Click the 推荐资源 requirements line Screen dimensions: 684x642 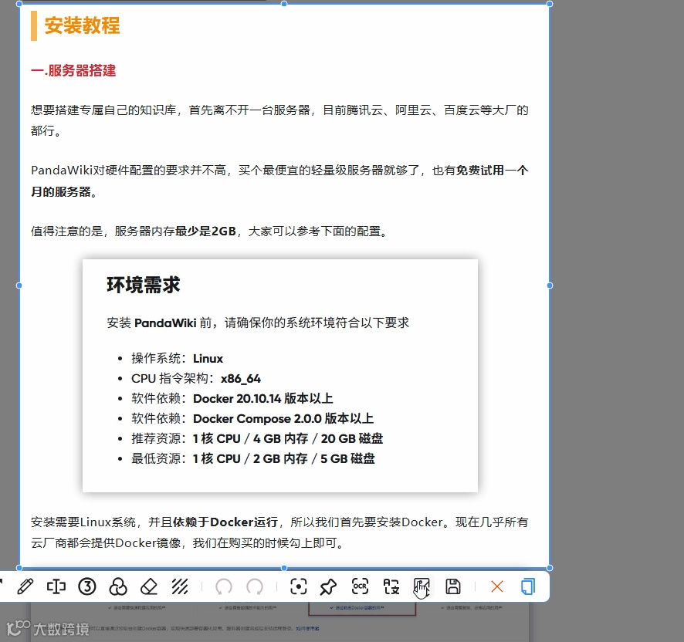257,439
